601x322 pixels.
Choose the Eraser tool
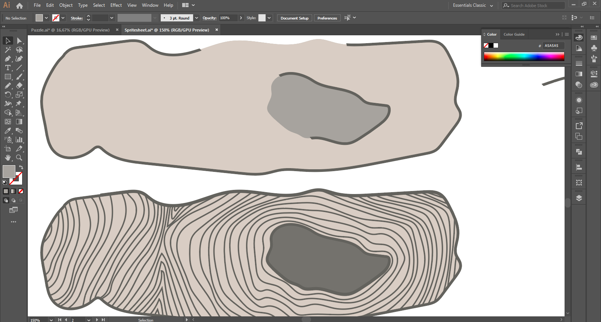[x=19, y=86]
